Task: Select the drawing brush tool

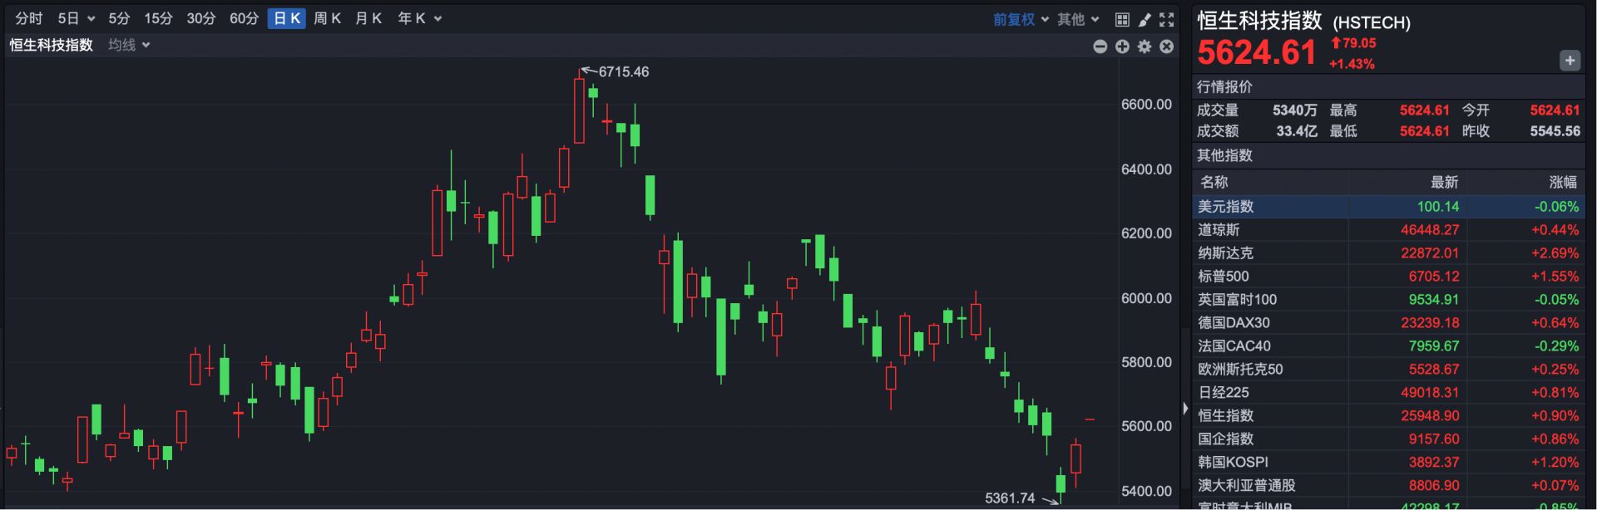Action: (1145, 19)
